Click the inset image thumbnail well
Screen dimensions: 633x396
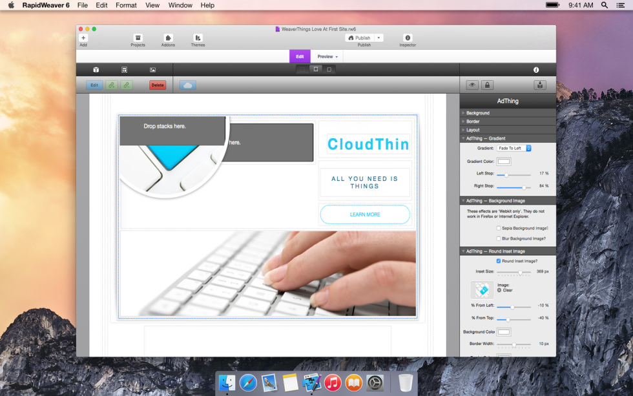482,290
